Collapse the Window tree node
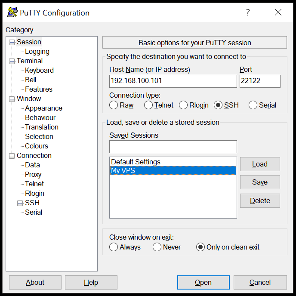Viewport: 296px width, 296px height. click(x=12, y=99)
